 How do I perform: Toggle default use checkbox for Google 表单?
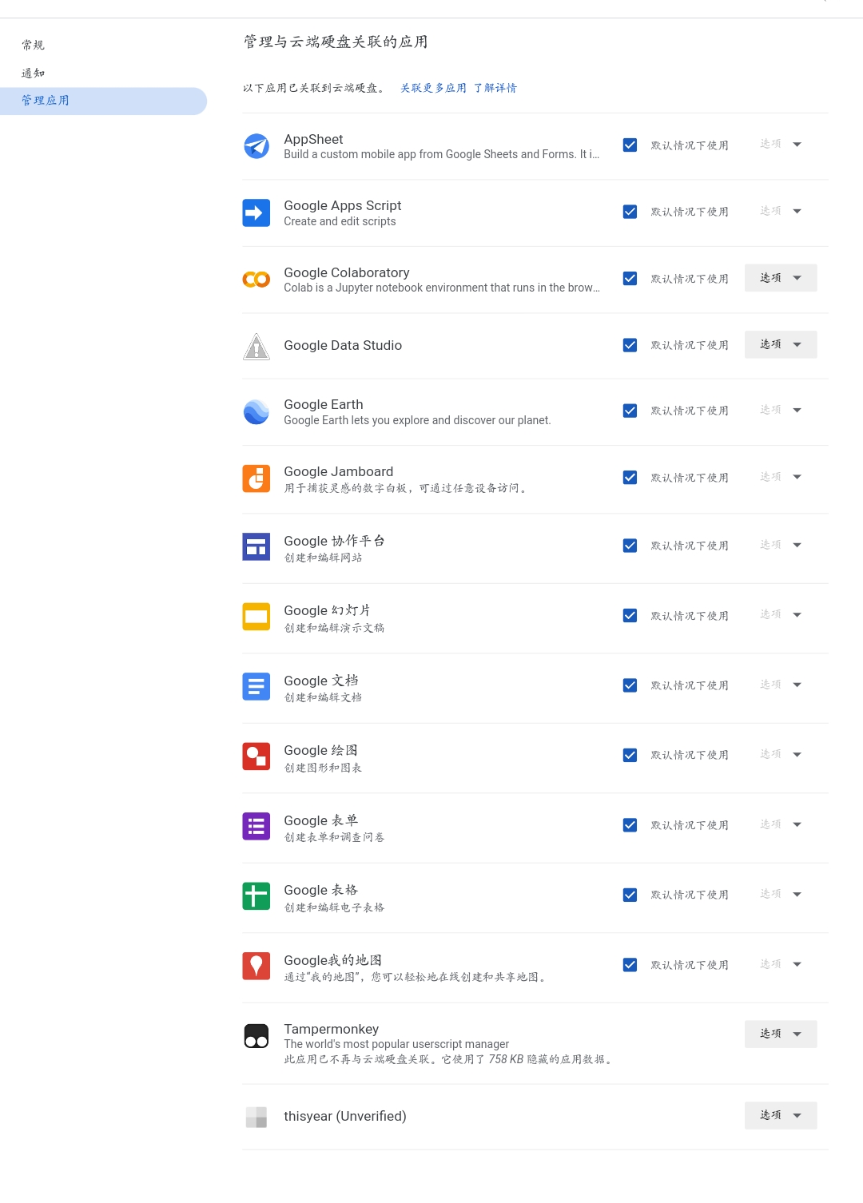tap(630, 825)
